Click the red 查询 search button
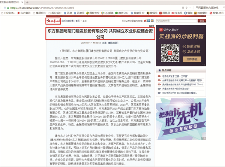 point(202,21)
